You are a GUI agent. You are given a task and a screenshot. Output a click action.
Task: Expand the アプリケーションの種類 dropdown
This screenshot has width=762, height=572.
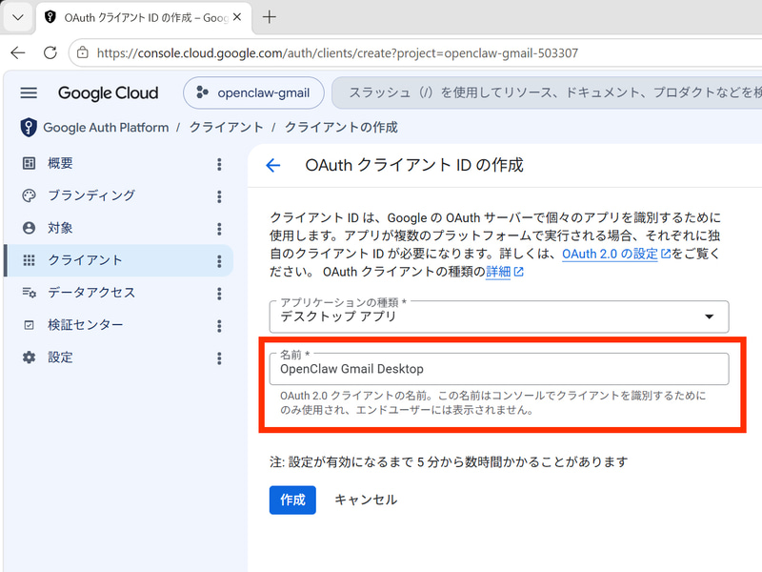click(x=499, y=317)
